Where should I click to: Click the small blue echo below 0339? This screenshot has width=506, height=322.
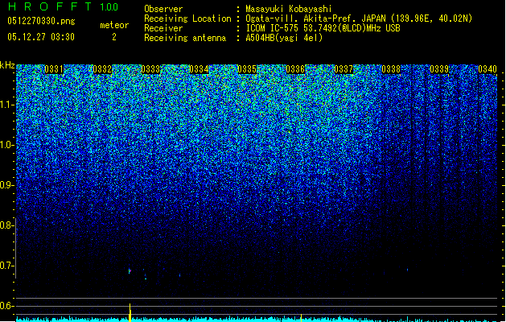407,270
